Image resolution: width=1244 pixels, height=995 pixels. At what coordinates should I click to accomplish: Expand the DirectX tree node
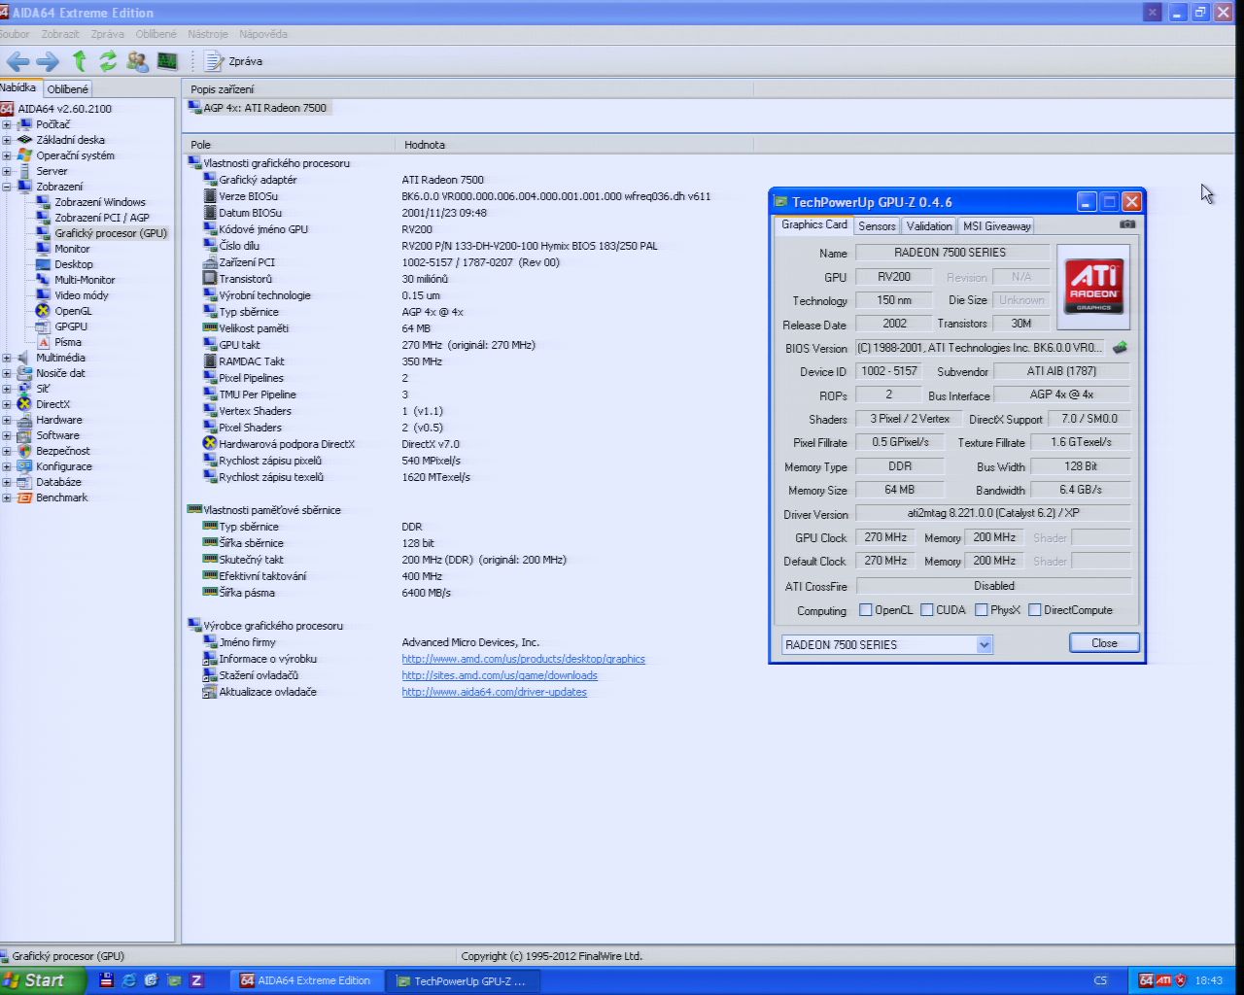pos(7,404)
